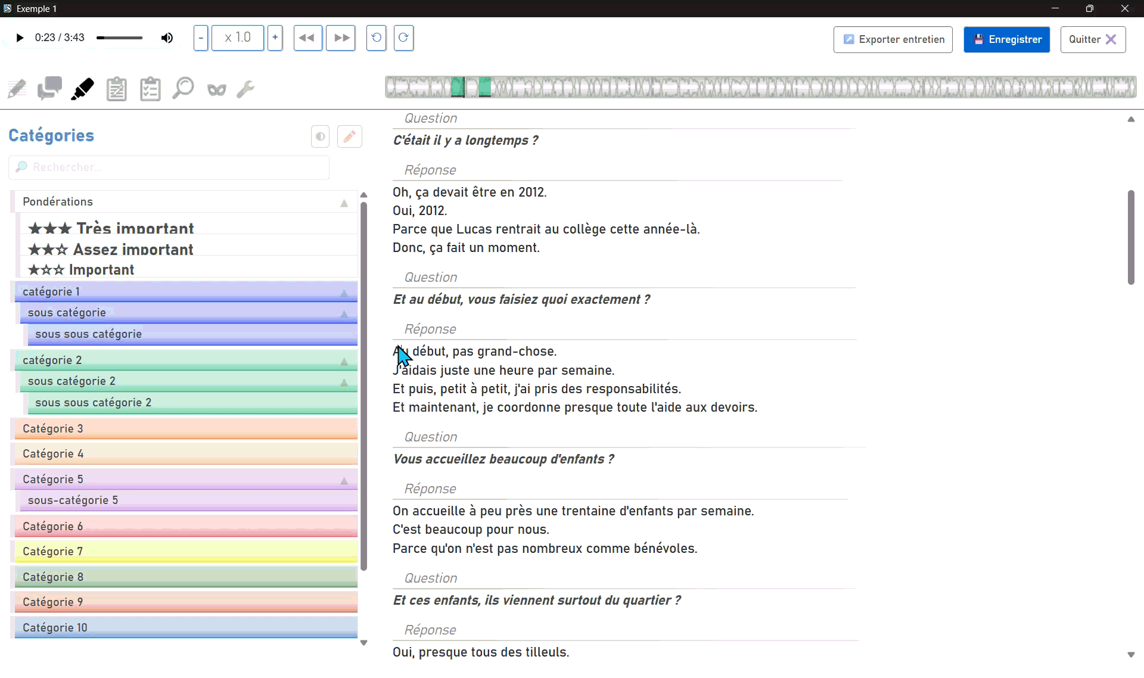Collapse the Pondérations section

(344, 203)
